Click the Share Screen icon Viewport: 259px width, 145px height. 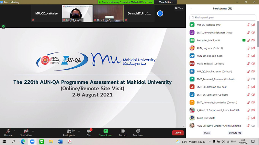[x=106, y=131]
